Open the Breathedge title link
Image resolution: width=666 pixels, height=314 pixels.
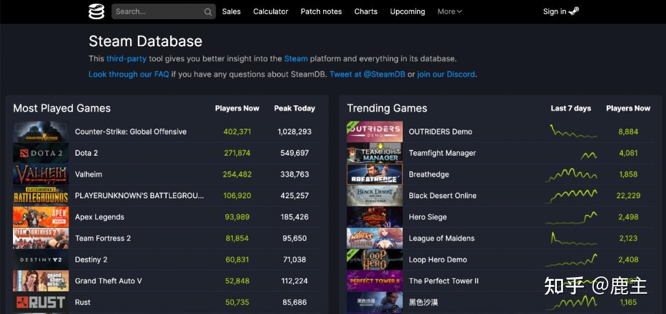[x=429, y=174]
